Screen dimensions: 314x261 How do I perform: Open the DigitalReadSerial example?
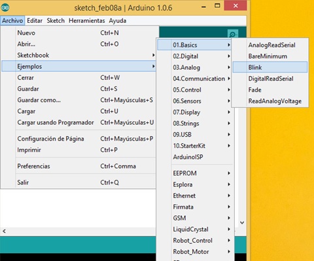tap(270, 78)
